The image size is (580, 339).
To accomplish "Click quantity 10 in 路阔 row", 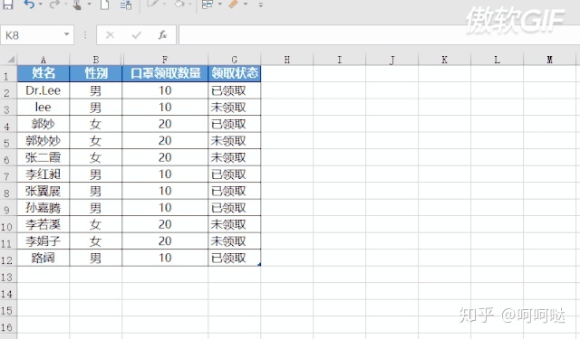I will point(165,258).
